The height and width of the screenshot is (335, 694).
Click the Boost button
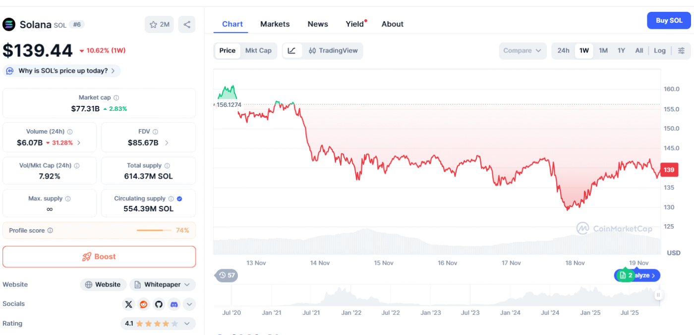click(x=99, y=256)
